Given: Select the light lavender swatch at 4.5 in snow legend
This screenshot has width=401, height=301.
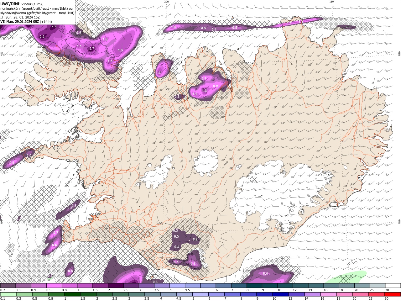Looking at the screenshot, I should [x=193, y=286].
